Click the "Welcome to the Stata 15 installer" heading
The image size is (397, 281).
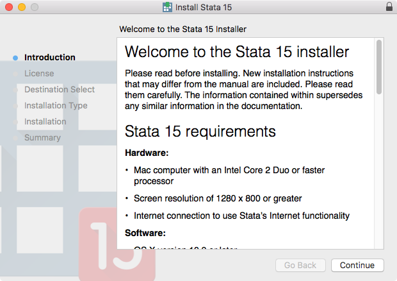(x=237, y=51)
